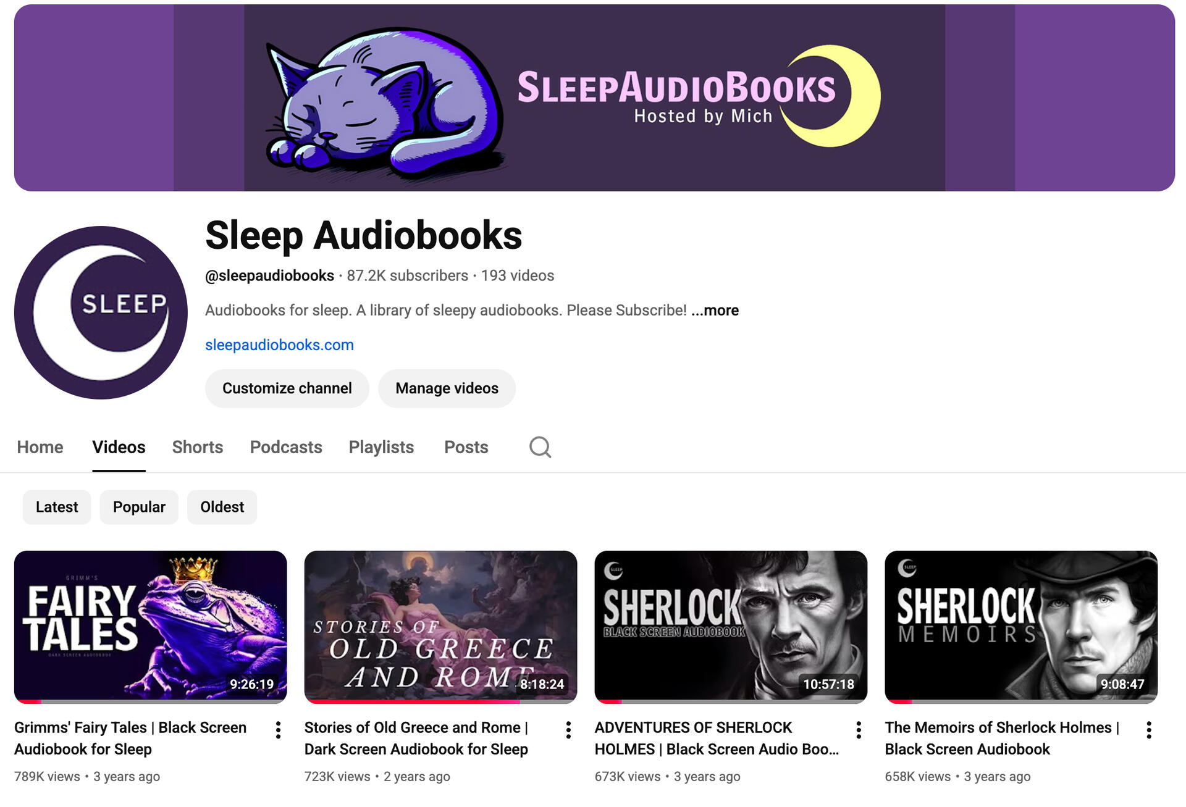Viewport: 1186px width, 807px height.
Task: Open the Playlists tab
Action: [381, 447]
